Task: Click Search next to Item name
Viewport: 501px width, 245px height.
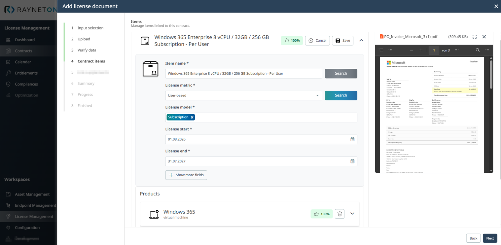Action: tap(341, 74)
